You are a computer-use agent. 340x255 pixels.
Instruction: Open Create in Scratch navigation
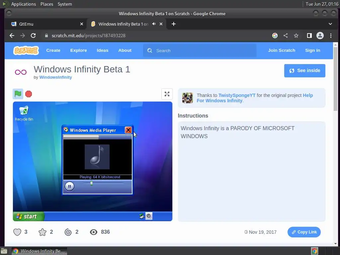pos(53,50)
